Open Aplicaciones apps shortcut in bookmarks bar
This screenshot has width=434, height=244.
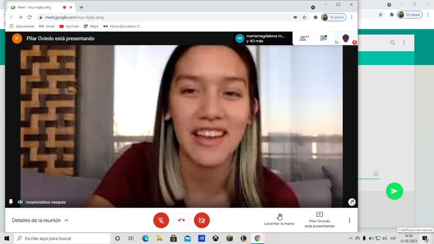(22, 26)
